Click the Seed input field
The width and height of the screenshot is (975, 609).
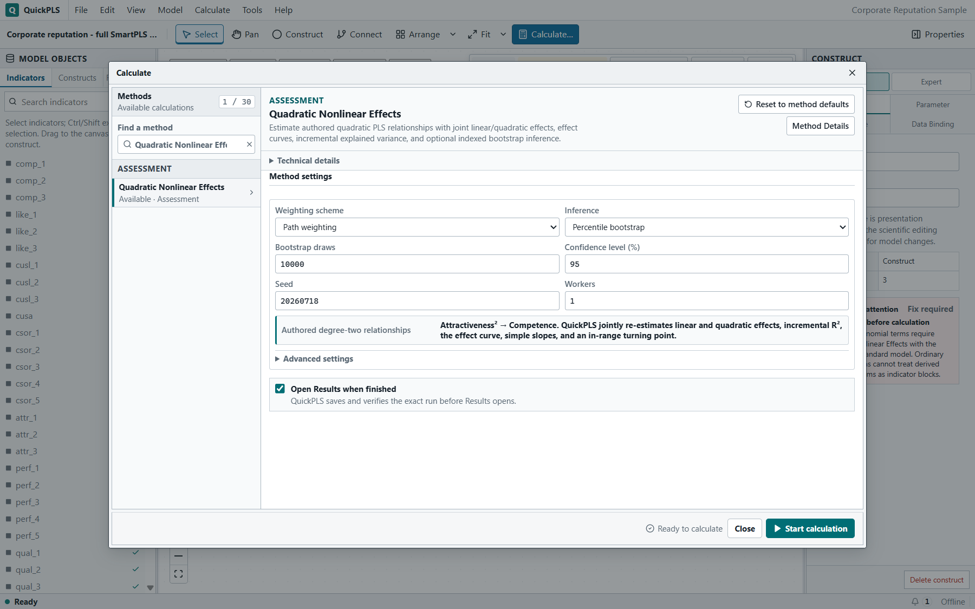point(417,301)
